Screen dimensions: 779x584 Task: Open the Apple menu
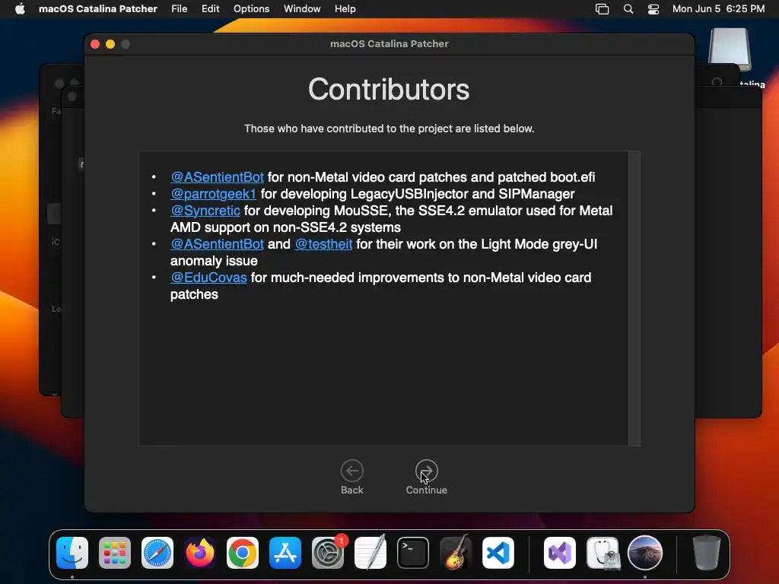(20, 9)
